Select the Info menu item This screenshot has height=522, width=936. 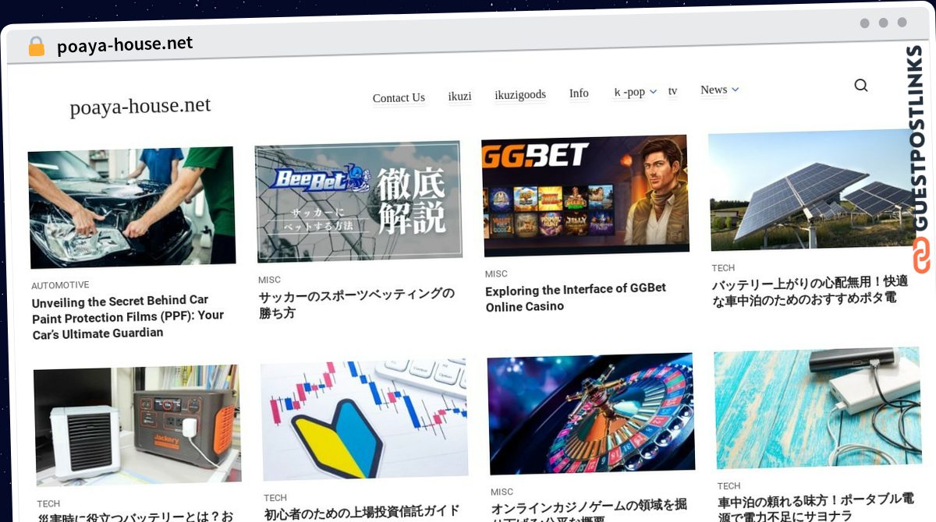579,93
